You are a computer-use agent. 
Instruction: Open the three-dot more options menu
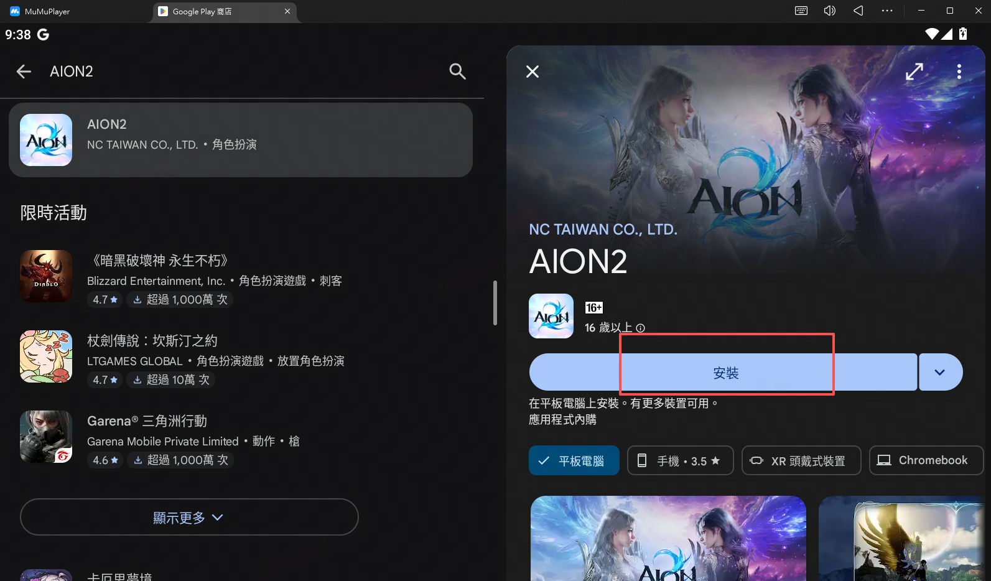959,72
